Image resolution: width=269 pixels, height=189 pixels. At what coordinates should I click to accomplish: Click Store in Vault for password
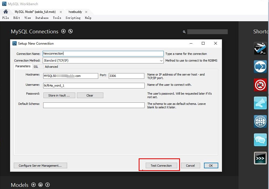(59, 95)
